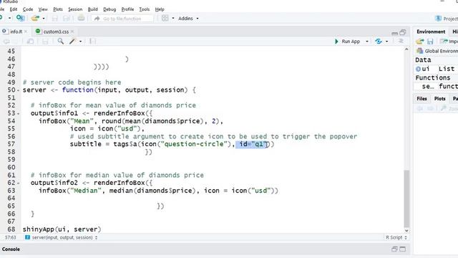Open the workspace panes dropdown arrow

[173, 18]
